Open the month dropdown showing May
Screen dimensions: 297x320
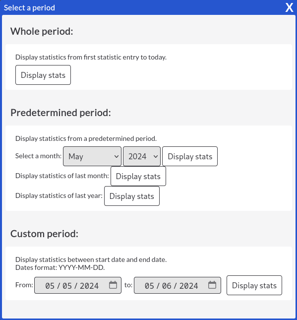pos(92,156)
